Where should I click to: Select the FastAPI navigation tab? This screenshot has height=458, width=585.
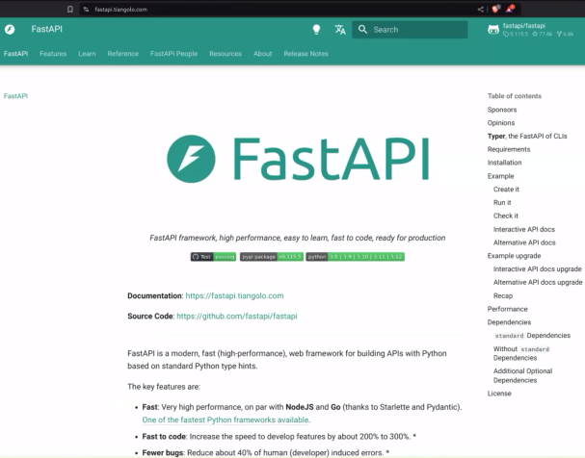(15, 54)
